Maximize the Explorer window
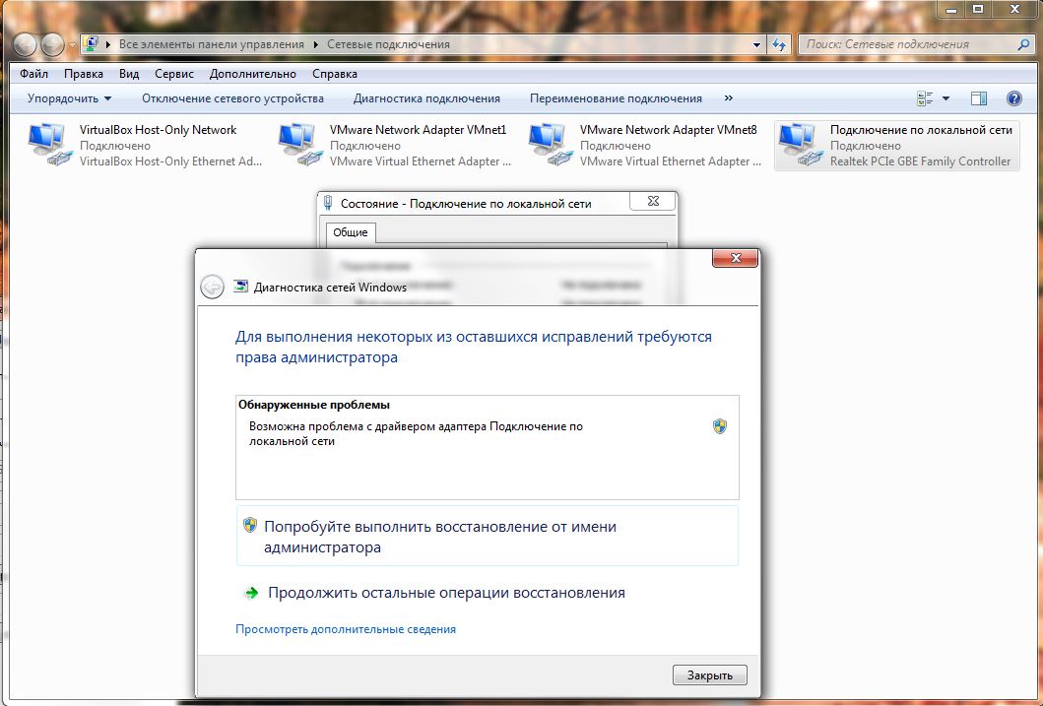The height and width of the screenshot is (706, 1043). pyautogui.click(x=978, y=9)
